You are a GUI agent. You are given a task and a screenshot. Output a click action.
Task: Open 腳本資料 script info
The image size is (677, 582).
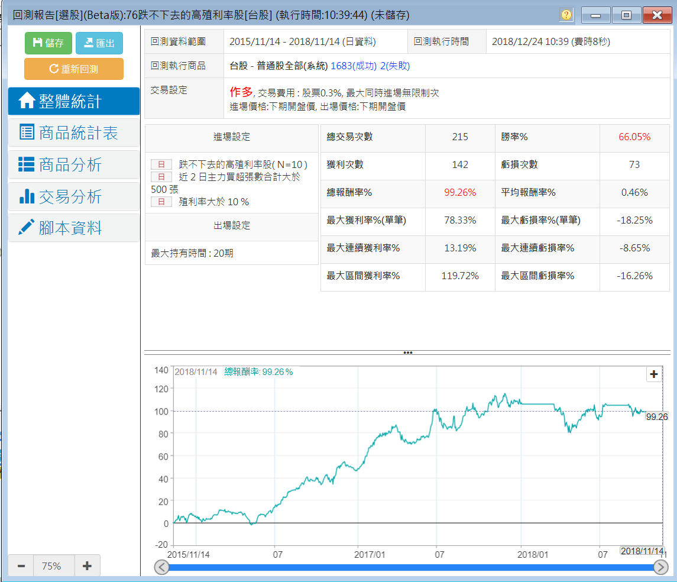point(74,228)
